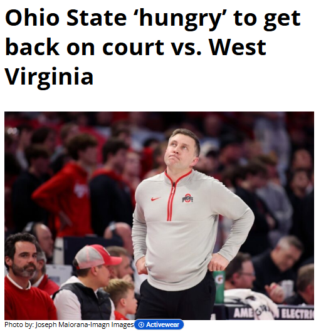
Task: Click "West" in the headline
Action: pyautogui.click(x=238, y=47)
